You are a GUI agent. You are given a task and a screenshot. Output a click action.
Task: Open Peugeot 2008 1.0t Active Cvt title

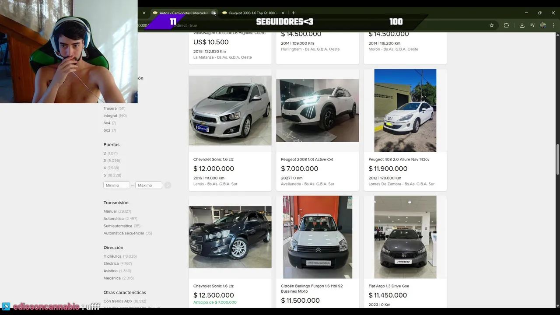point(307,159)
